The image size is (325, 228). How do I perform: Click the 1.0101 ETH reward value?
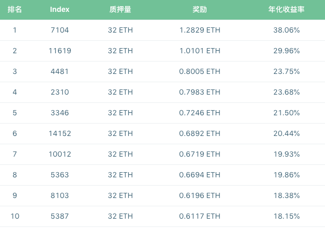pyautogui.click(x=199, y=51)
